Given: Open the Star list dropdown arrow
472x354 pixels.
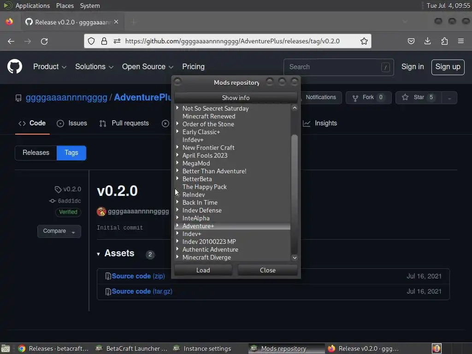Looking at the screenshot, I should point(449,98).
